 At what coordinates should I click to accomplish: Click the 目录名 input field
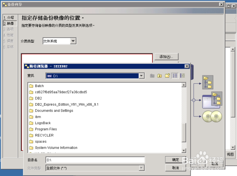tap(95, 160)
